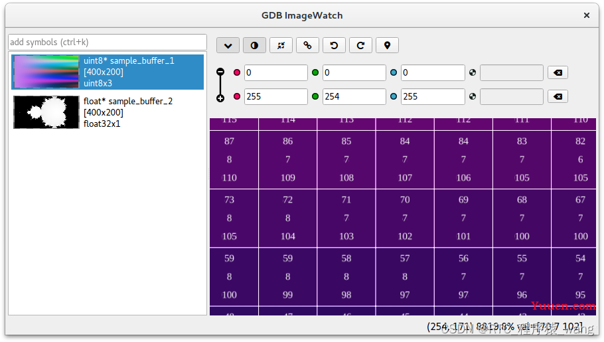Click the pixel cell with values 70 7 102

tap(405, 218)
